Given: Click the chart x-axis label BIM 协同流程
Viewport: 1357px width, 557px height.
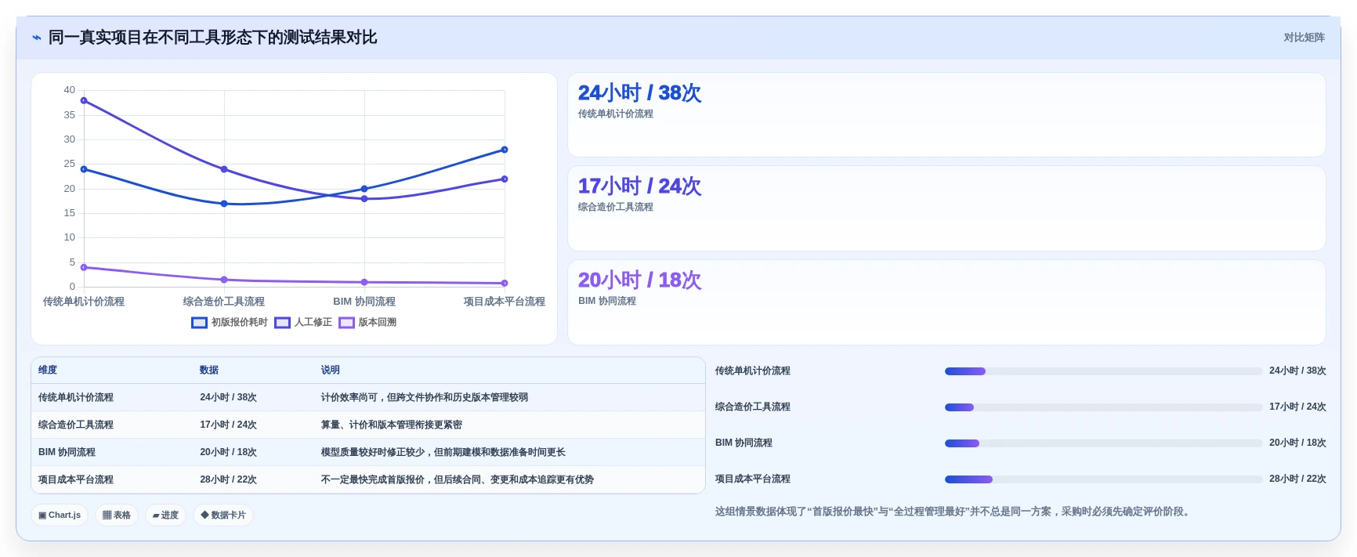Looking at the screenshot, I should (364, 302).
